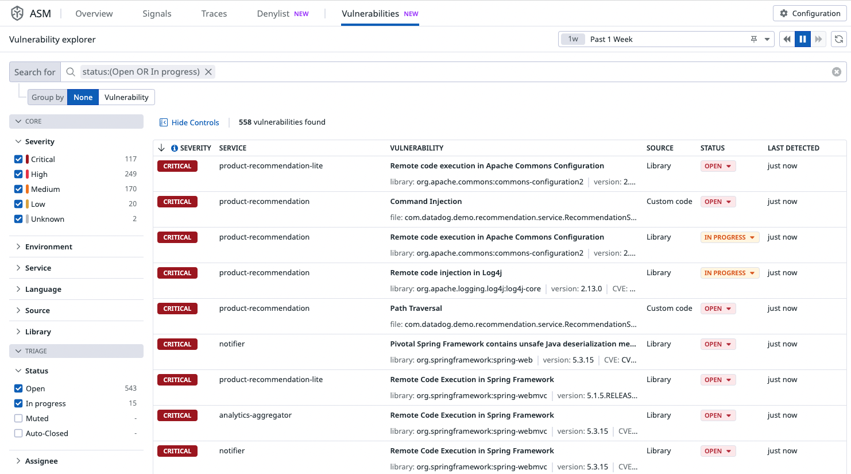Click the pin icon in time selector
The height and width of the screenshot is (474, 851).
753,39
